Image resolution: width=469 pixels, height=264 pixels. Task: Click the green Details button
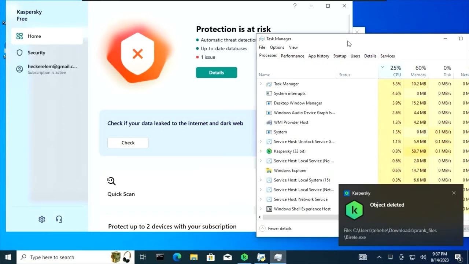click(x=217, y=73)
